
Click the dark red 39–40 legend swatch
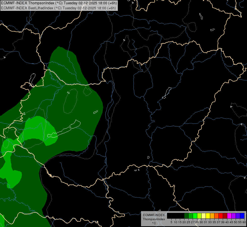click(x=225, y=216)
